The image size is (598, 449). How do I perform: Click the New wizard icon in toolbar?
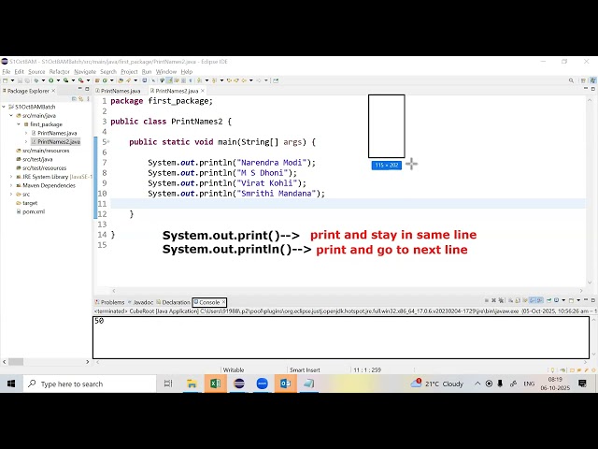tap(5, 80)
